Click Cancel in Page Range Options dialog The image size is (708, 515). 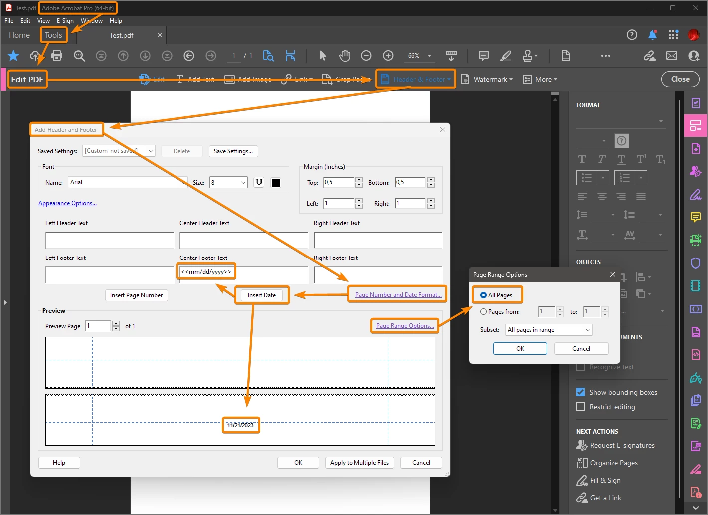pos(581,349)
